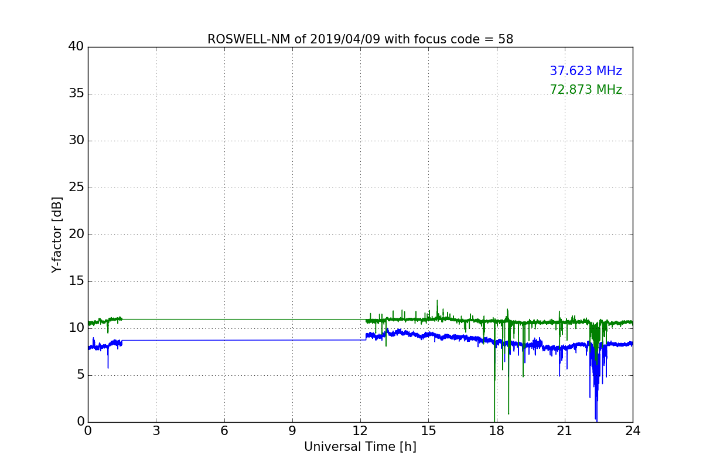The image size is (703, 469).
Task: Click the x-axis tick label 9
Action: [x=292, y=431]
